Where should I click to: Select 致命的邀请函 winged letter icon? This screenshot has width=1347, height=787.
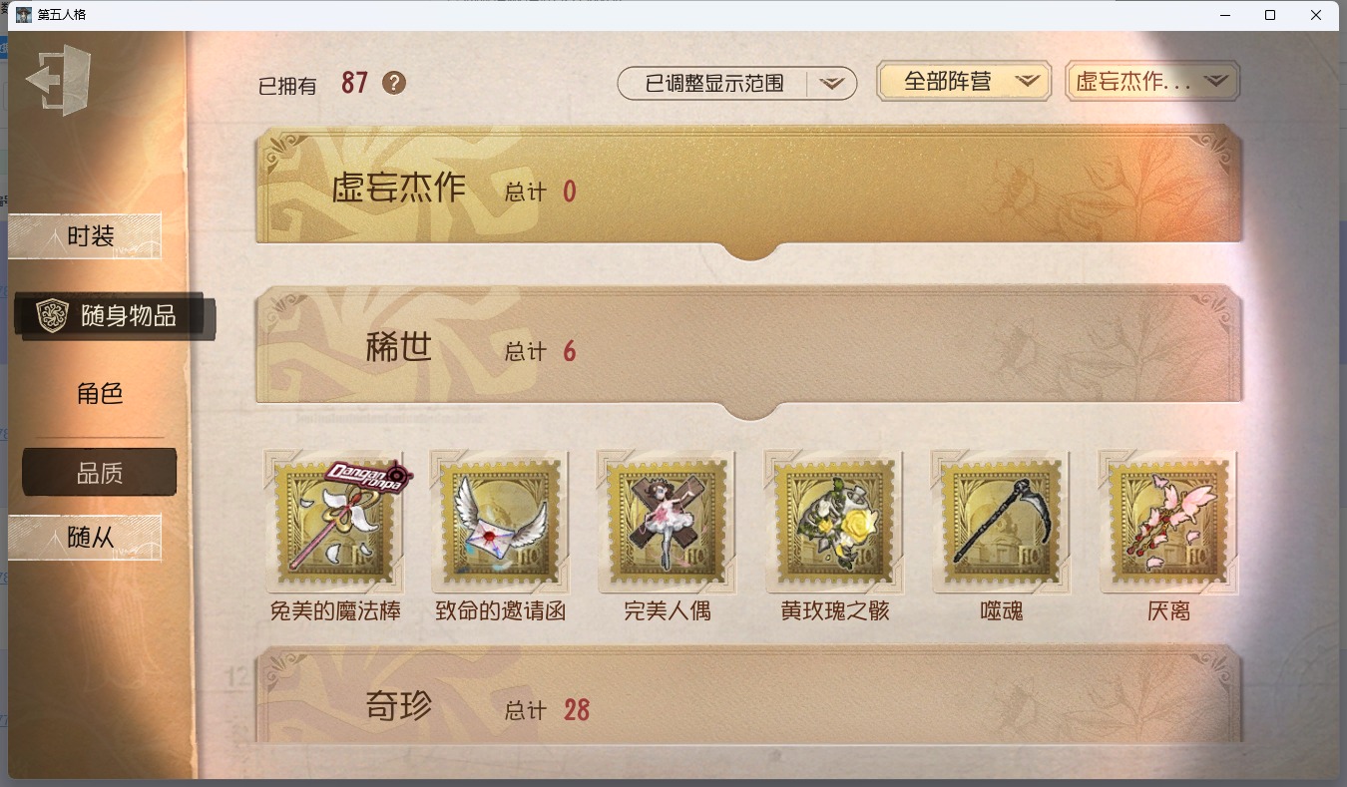(x=501, y=522)
